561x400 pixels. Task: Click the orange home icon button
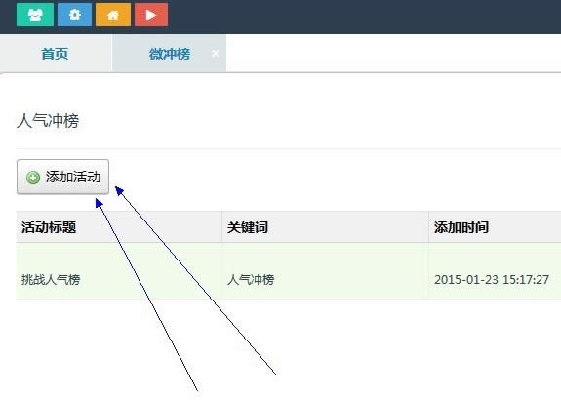point(113,15)
